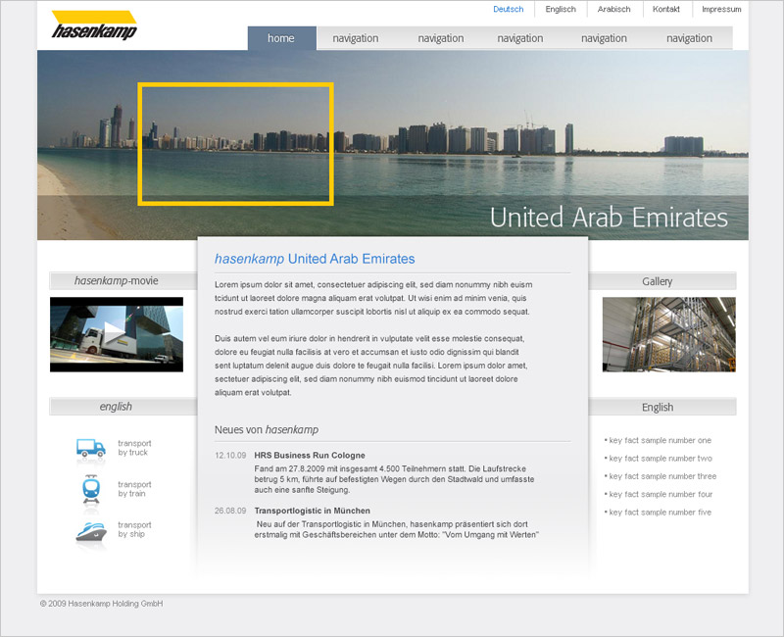Play the hasenkamp-movie video
This screenshot has width=784, height=637.
(x=116, y=334)
